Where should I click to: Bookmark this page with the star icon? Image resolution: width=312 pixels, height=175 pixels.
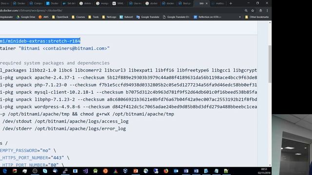click(253, 11)
